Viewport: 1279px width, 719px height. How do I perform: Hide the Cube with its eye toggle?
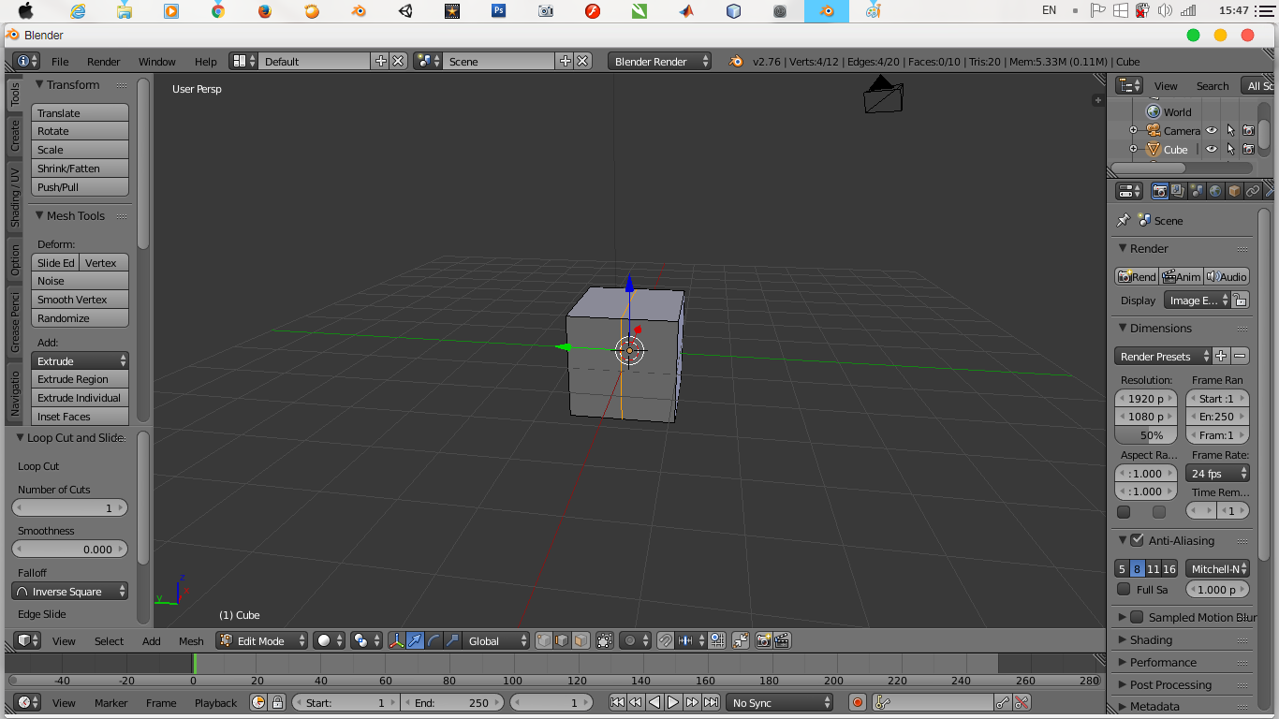(1212, 149)
